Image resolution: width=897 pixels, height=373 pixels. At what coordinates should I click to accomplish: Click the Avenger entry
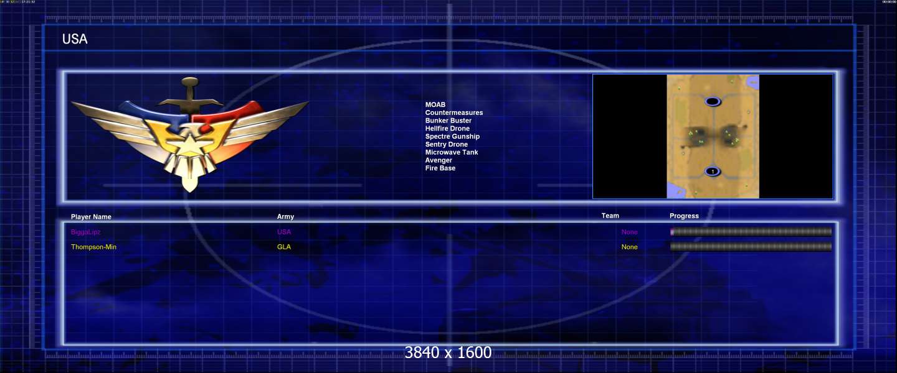coord(439,160)
